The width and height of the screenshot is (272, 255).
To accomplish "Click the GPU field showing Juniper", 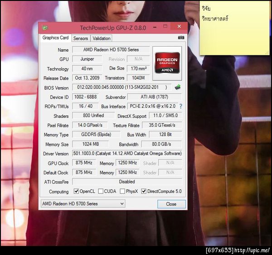I will click(87, 59).
